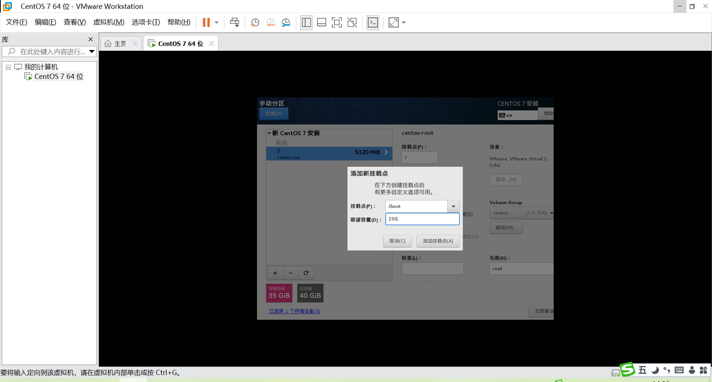This screenshot has height=382, width=712.
Task: Click the VM device status icon
Action: pyautogui.click(x=615, y=373)
